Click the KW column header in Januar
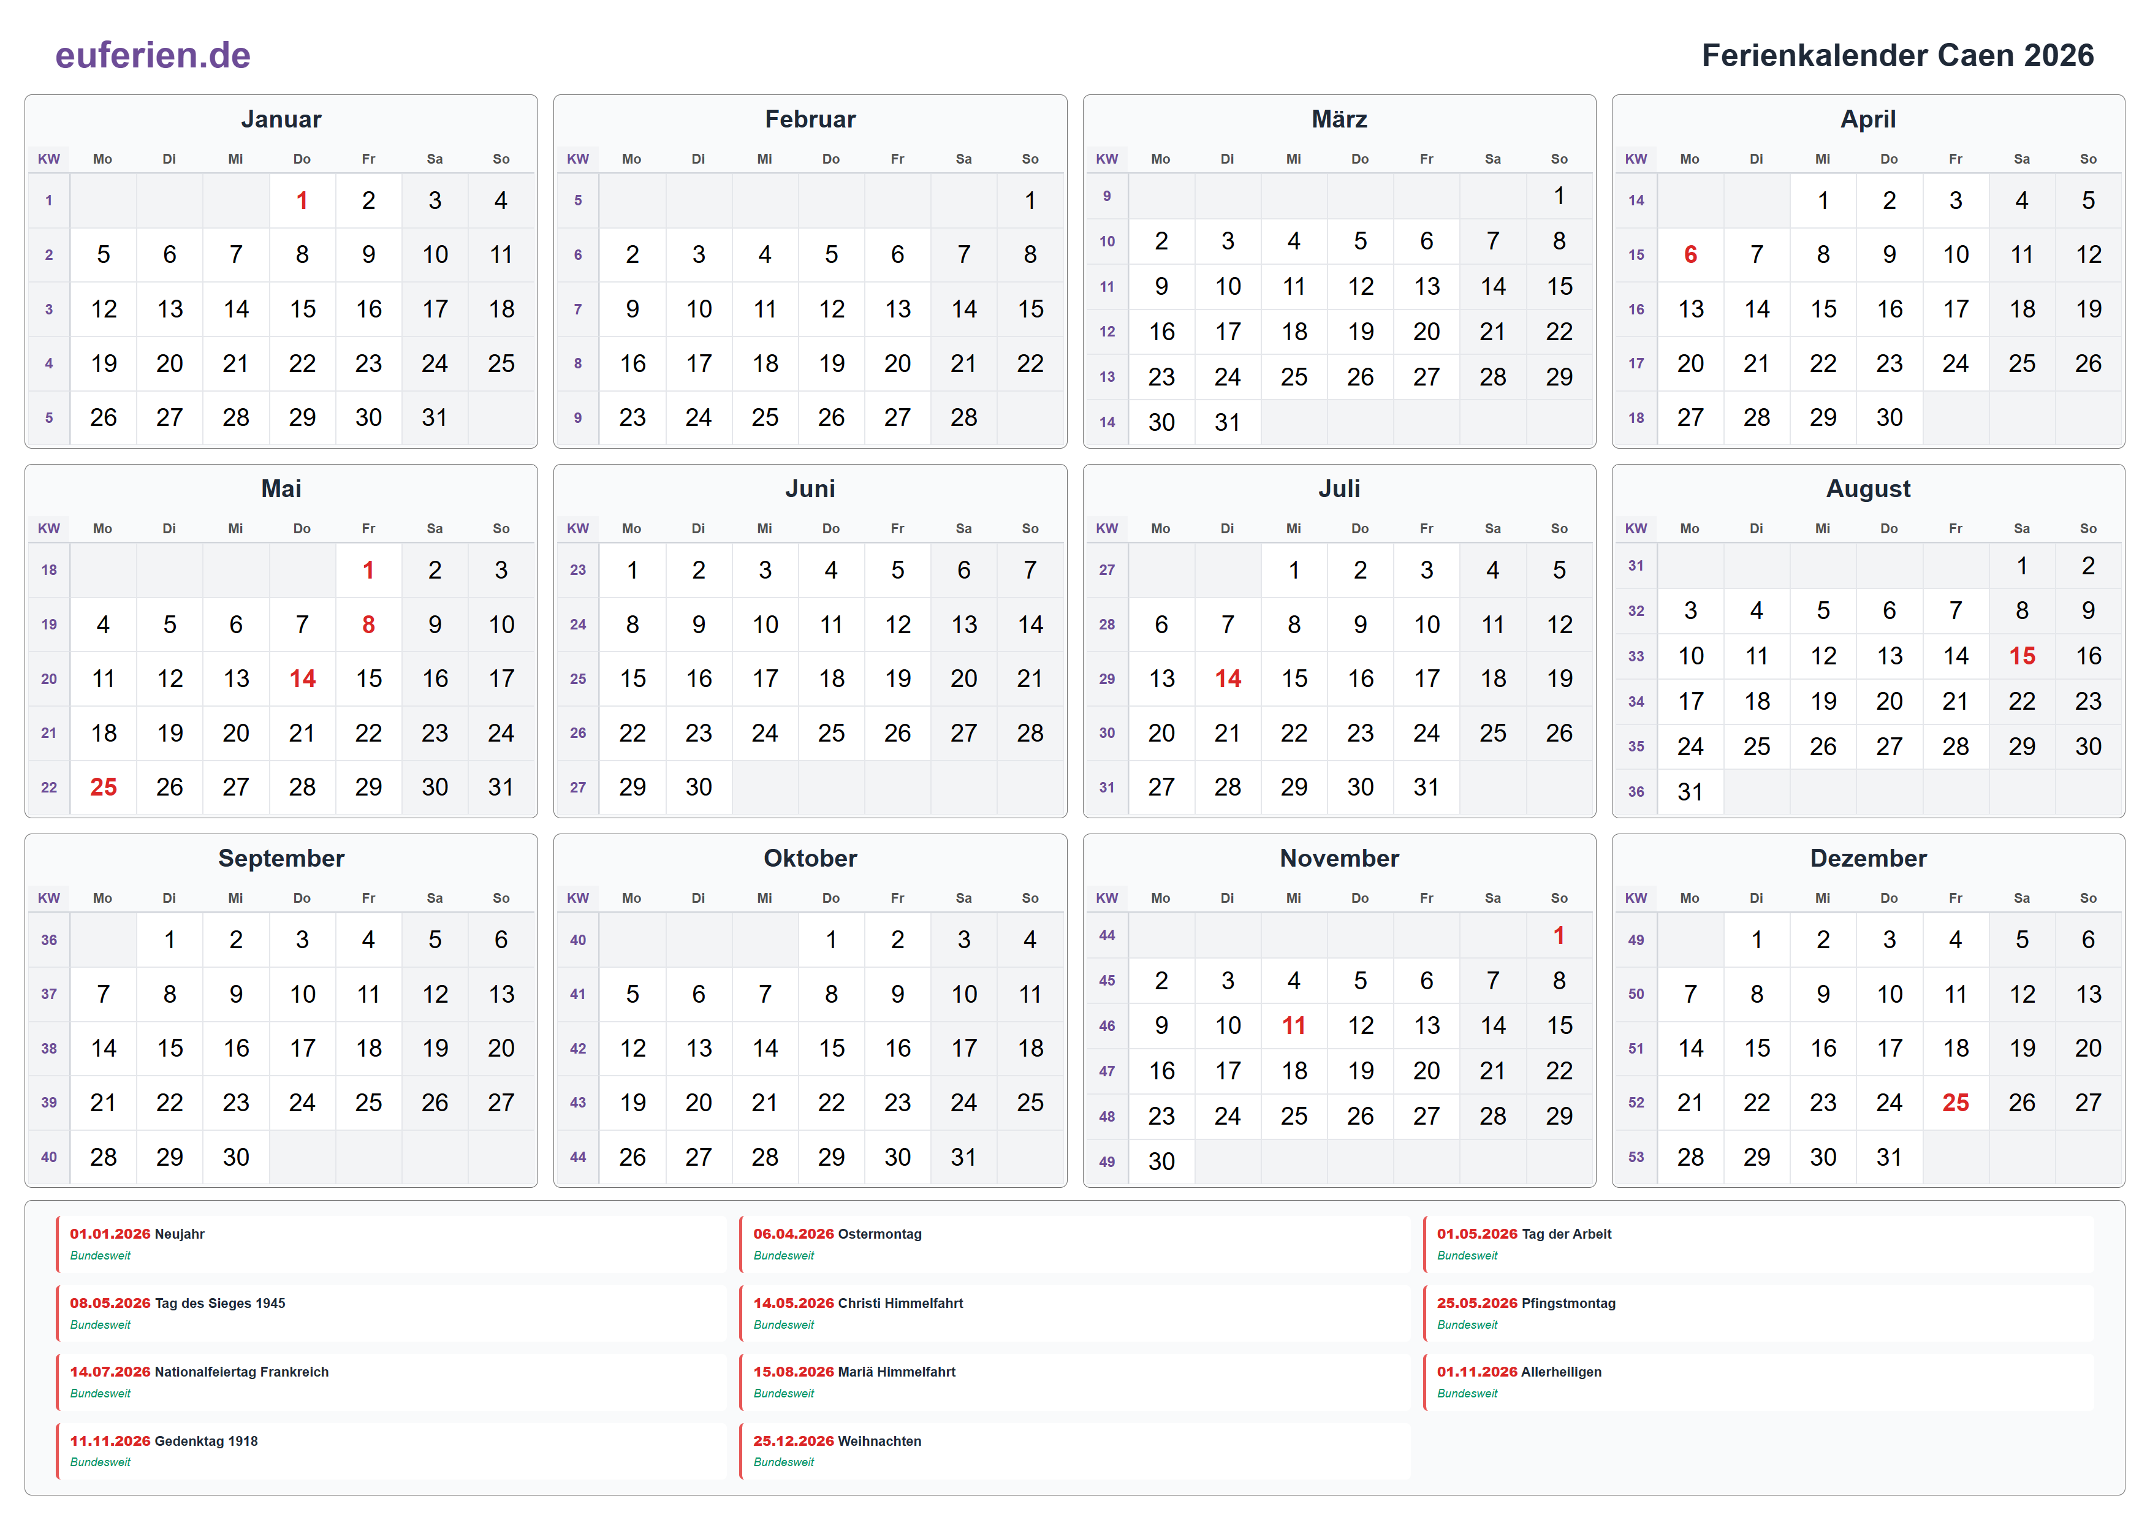The height and width of the screenshot is (1520, 2150). (48, 159)
